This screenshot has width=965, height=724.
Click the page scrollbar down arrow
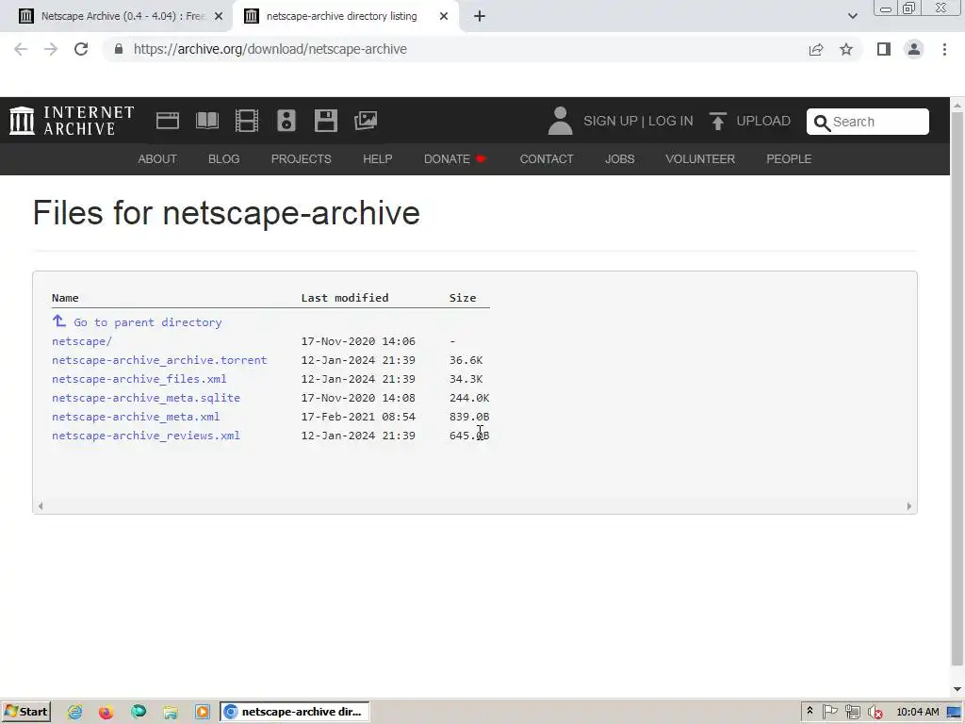point(957,689)
